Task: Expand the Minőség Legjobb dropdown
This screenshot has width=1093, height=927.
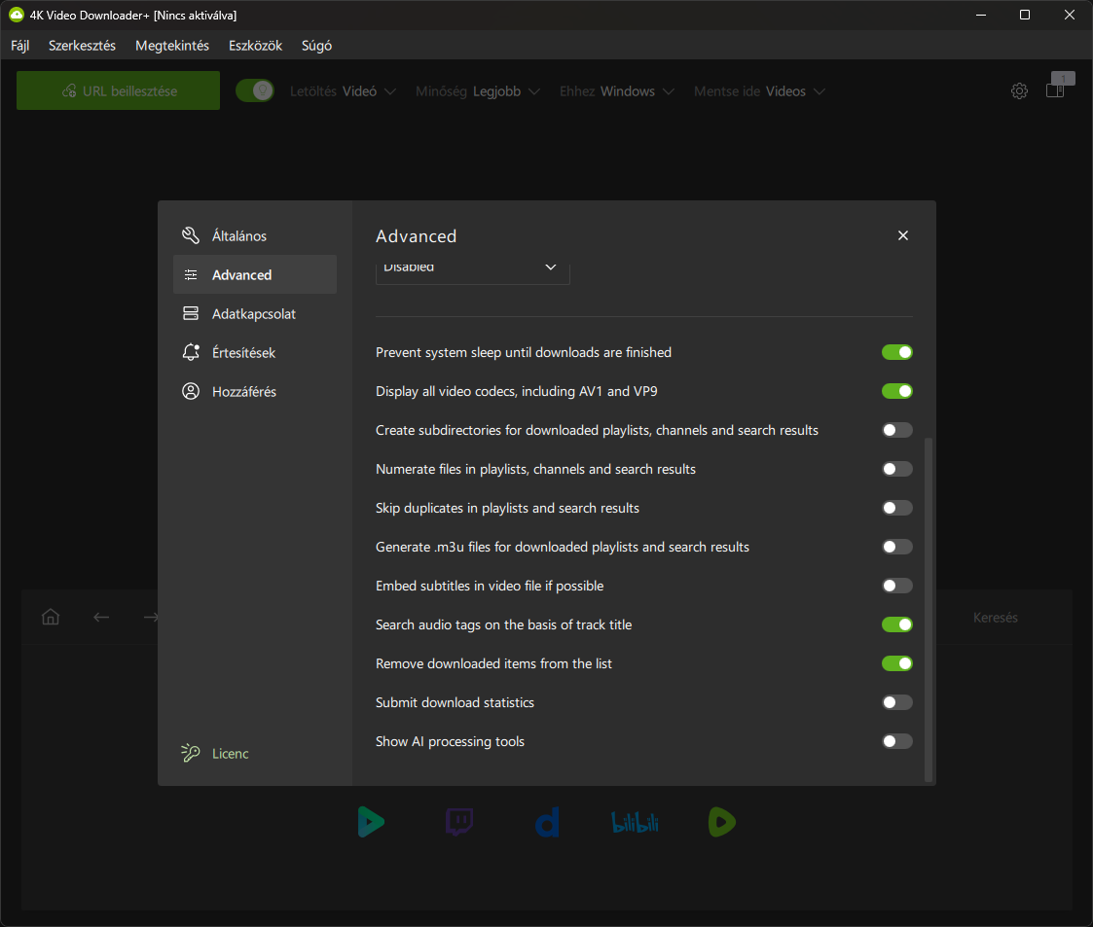Action: tap(478, 91)
